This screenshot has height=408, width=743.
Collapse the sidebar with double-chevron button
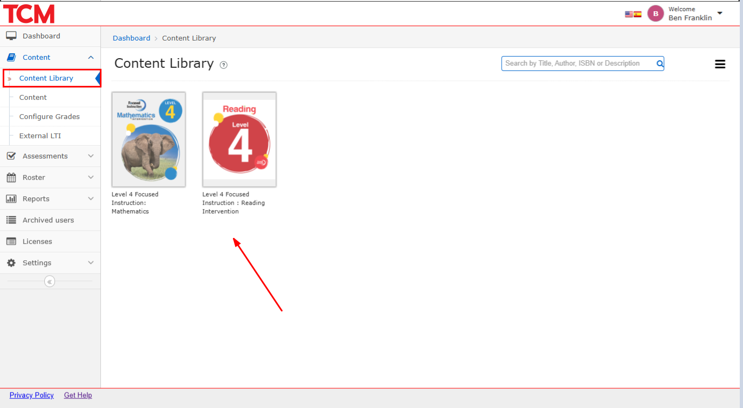pyautogui.click(x=50, y=282)
